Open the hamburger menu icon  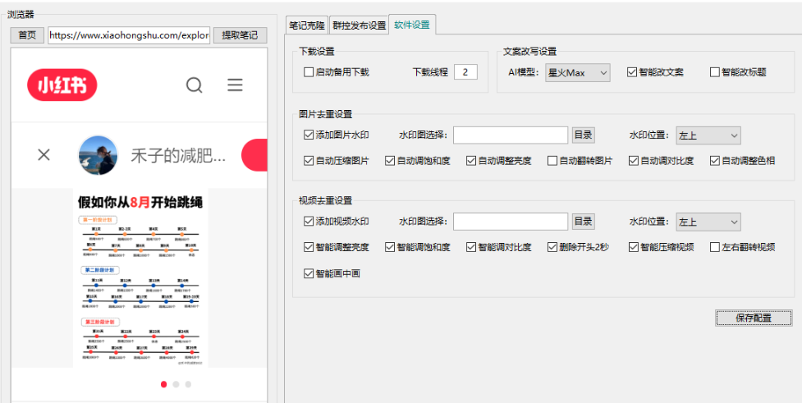tap(236, 85)
